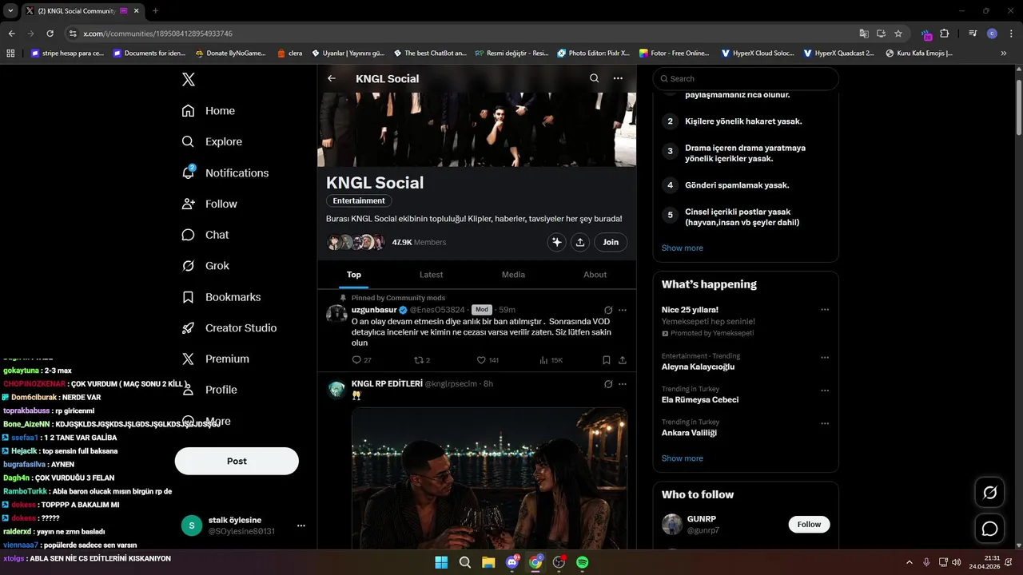Click the X search input field
The width and height of the screenshot is (1023, 575).
tap(746, 79)
